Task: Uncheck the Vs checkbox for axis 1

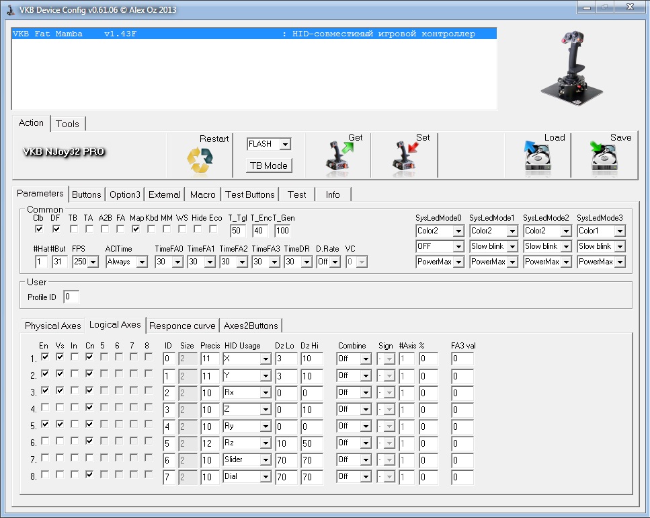Action: 60,357
